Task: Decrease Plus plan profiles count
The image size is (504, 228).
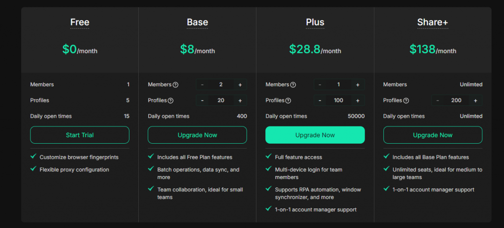Action: coord(320,101)
